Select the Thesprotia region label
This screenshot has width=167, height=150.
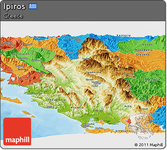pos(56,100)
